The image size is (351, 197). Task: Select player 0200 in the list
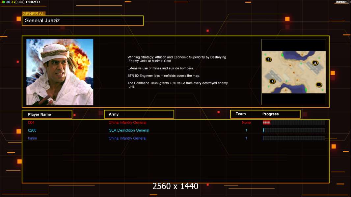pos(32,130)
